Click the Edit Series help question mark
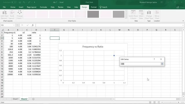 click(154, 59)
